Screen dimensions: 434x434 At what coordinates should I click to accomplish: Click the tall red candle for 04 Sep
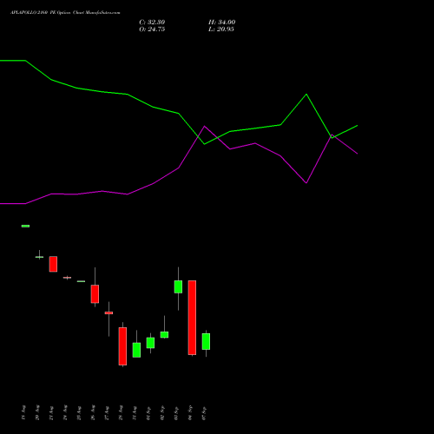pos(192,318)
